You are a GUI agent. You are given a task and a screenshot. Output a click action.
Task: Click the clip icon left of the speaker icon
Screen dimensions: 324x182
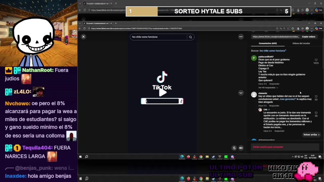[x=234, y=148]
